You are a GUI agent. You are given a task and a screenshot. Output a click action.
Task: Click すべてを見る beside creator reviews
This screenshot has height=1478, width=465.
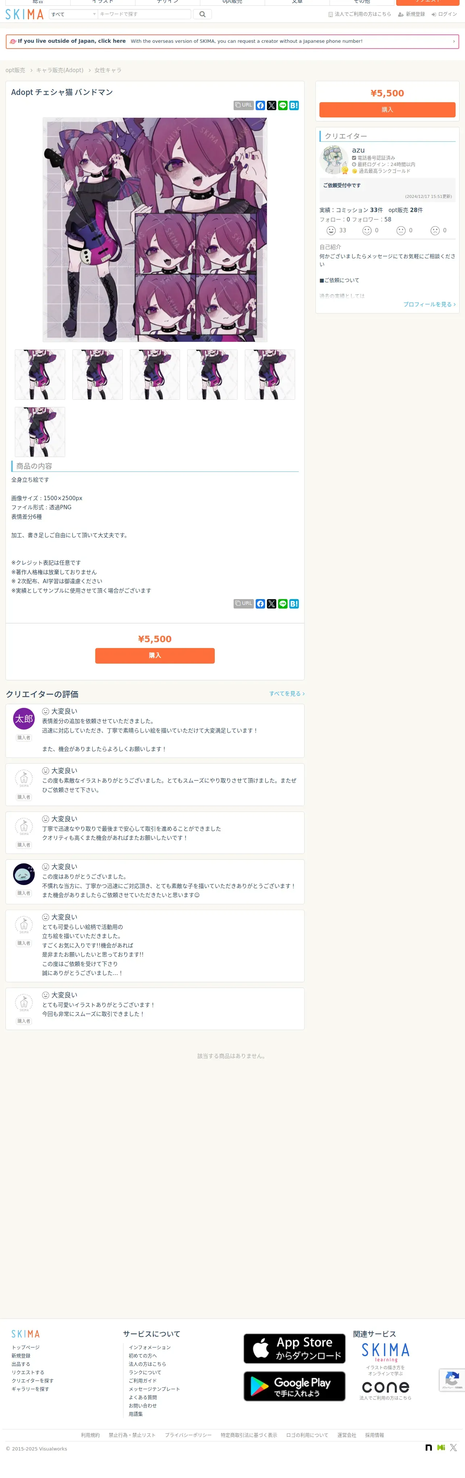[287, 694]
